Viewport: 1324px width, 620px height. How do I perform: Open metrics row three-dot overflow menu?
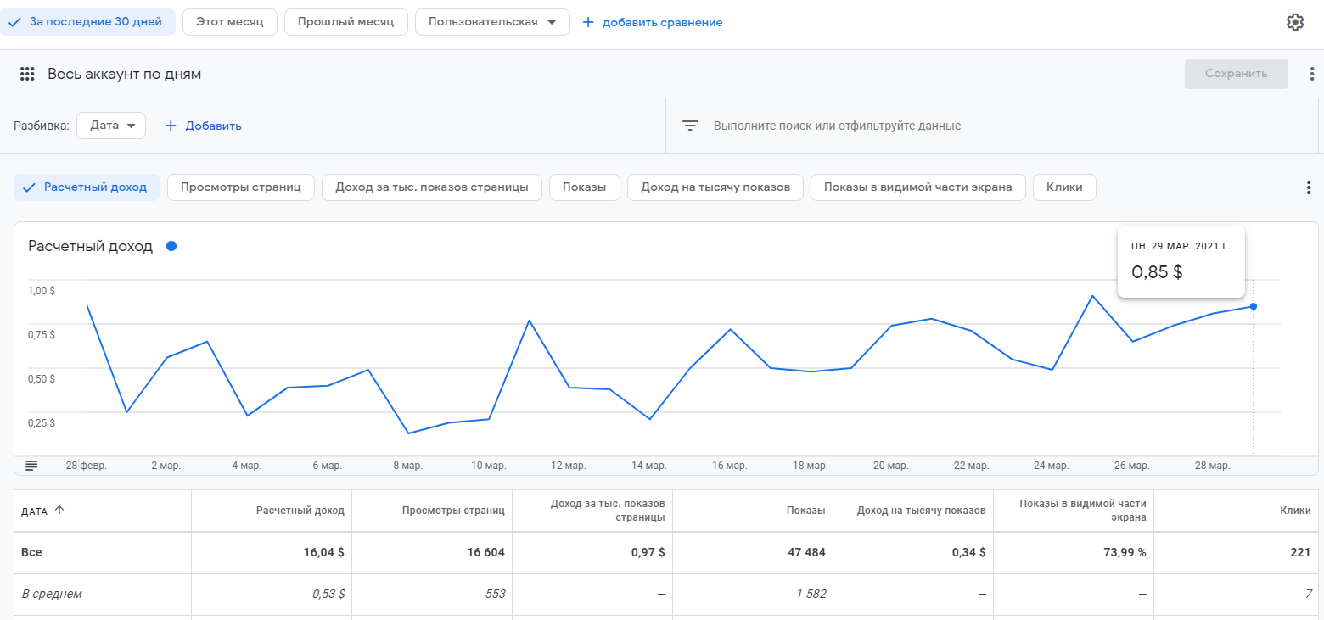[x=1308, y=187]
